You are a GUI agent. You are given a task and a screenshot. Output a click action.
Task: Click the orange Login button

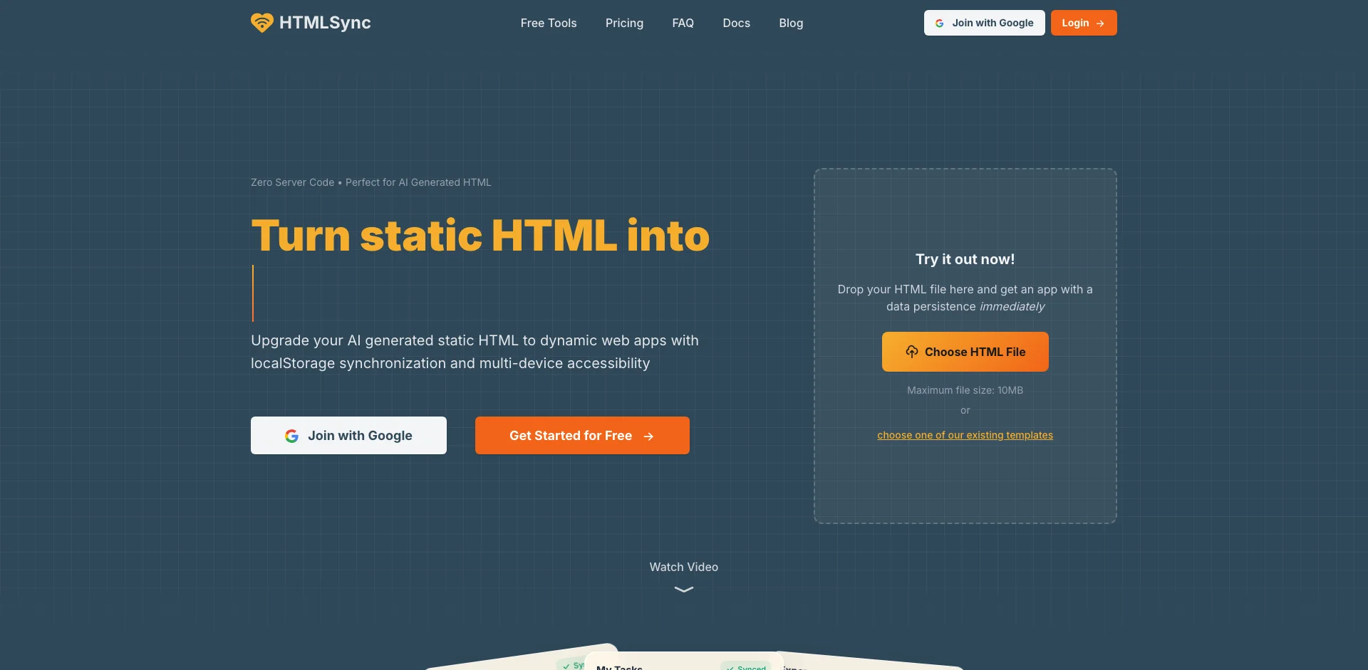[x=1083, y=23]
